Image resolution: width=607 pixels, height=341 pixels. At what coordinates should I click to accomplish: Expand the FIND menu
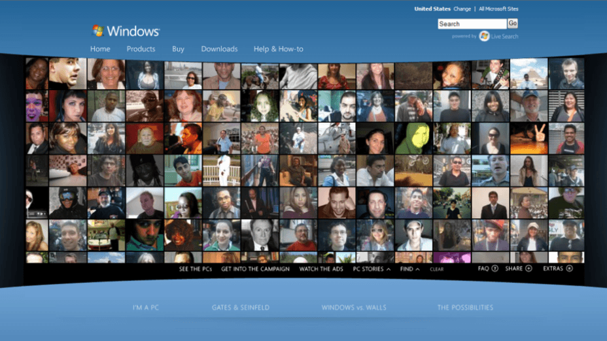409,269
